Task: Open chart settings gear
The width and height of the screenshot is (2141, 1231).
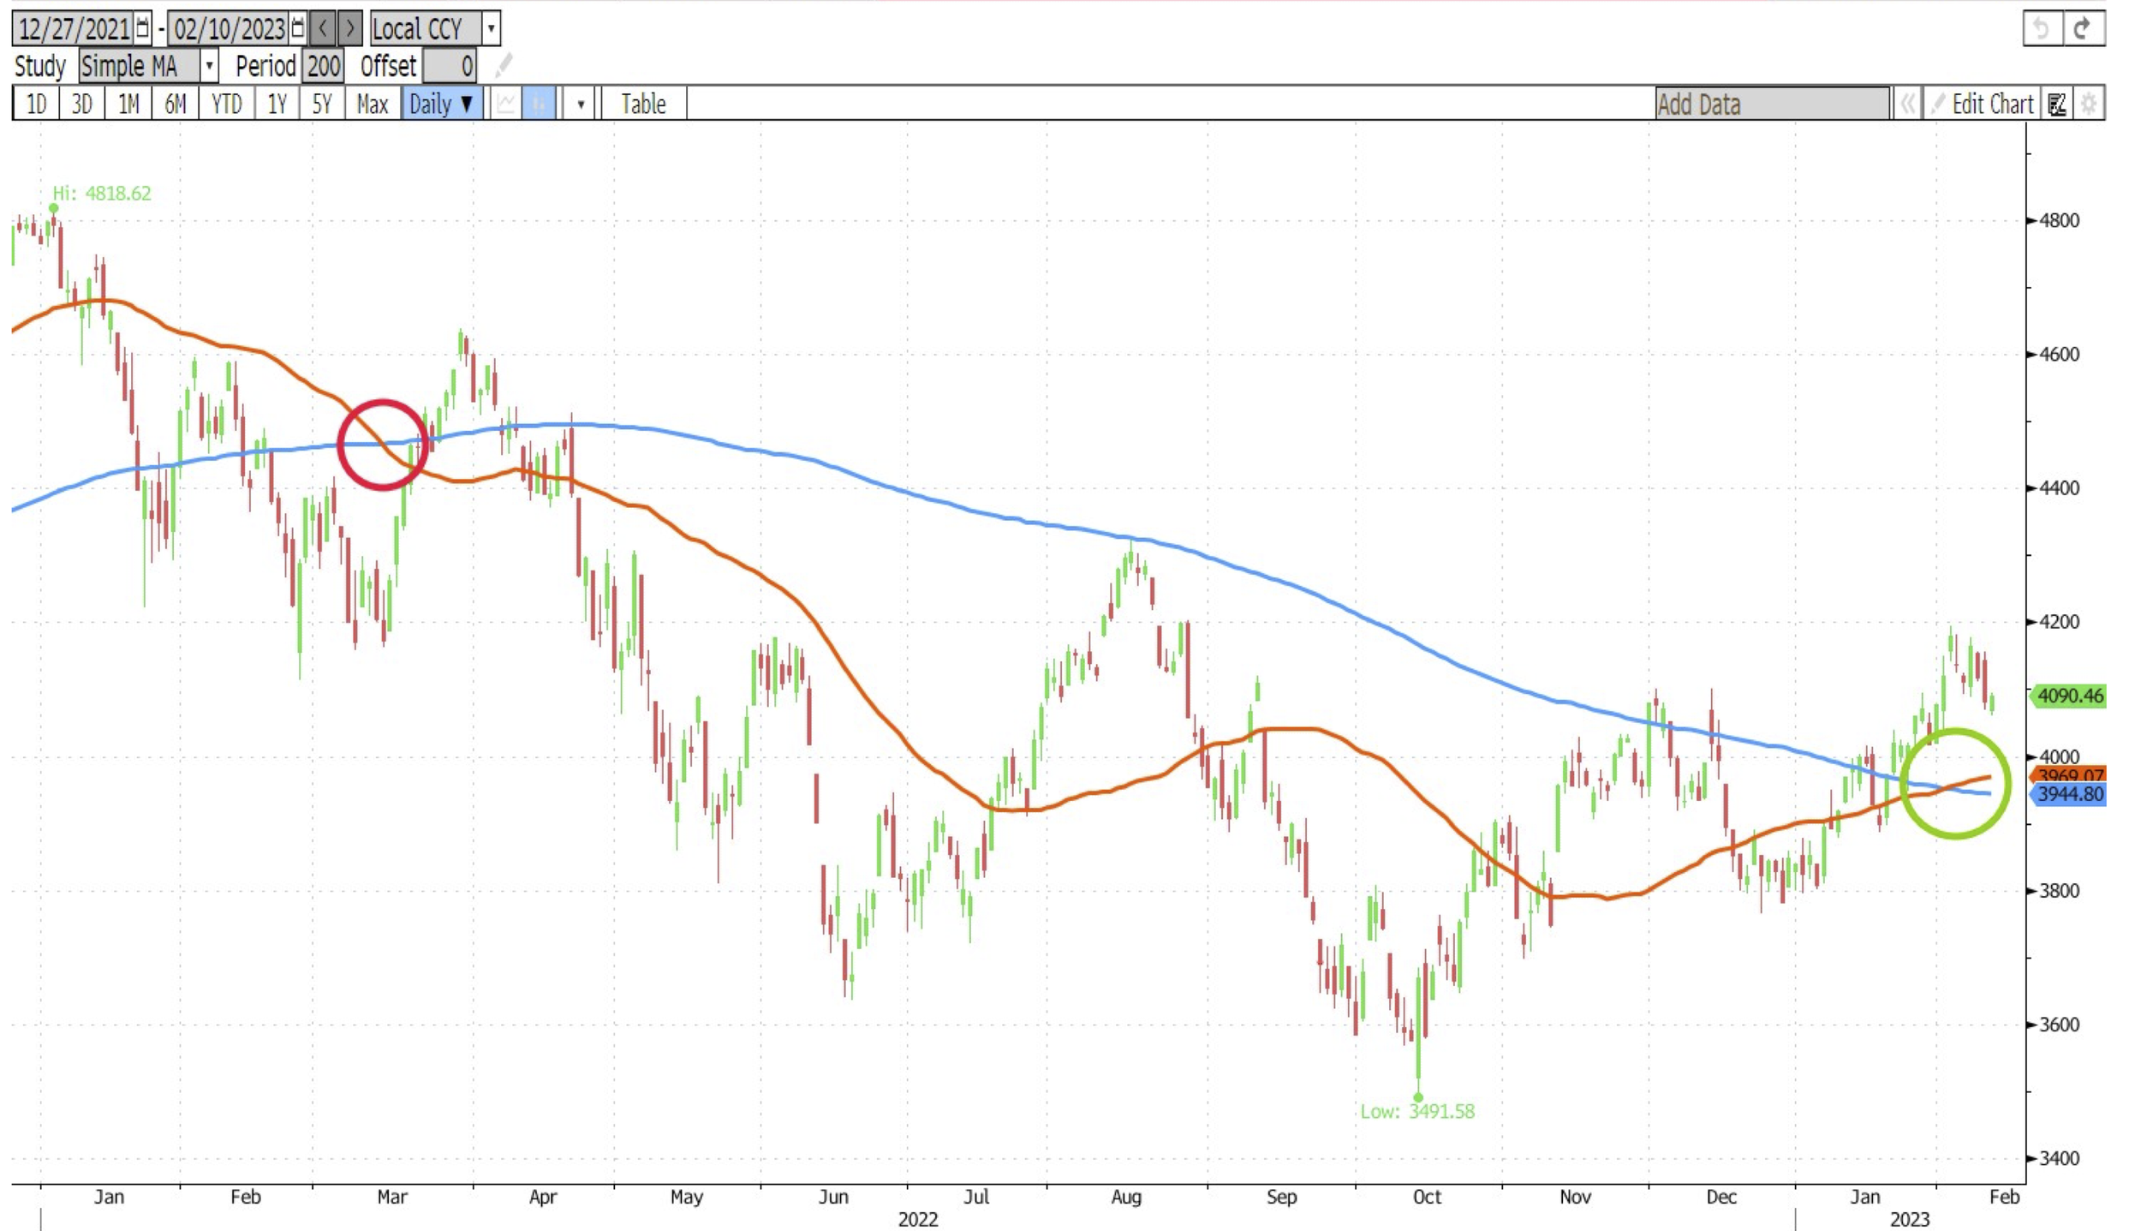Action: tap(2089, 104)
